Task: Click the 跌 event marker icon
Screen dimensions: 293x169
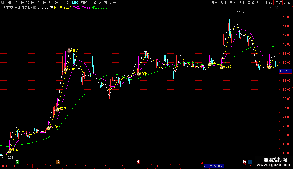Action: (x=17, y=162)
